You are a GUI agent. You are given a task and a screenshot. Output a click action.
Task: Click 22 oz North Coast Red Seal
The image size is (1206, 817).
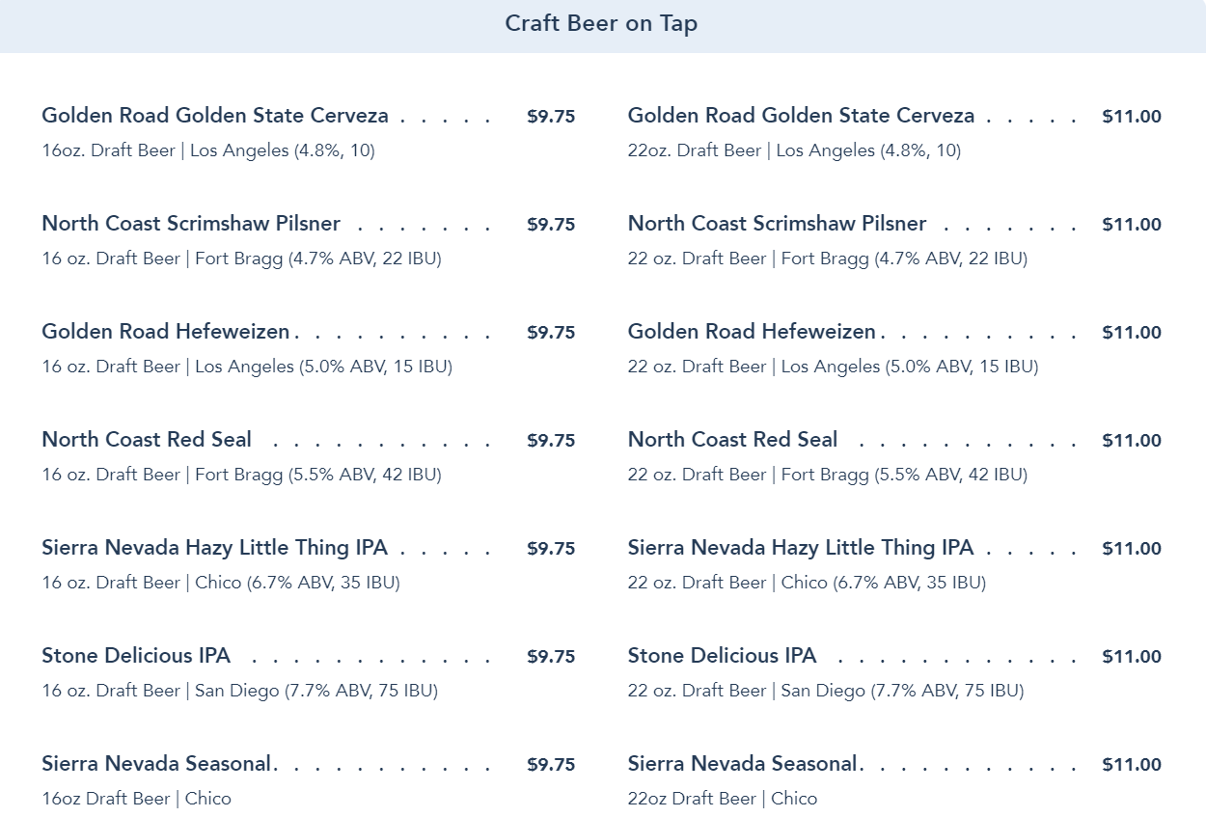coord(732,440)
